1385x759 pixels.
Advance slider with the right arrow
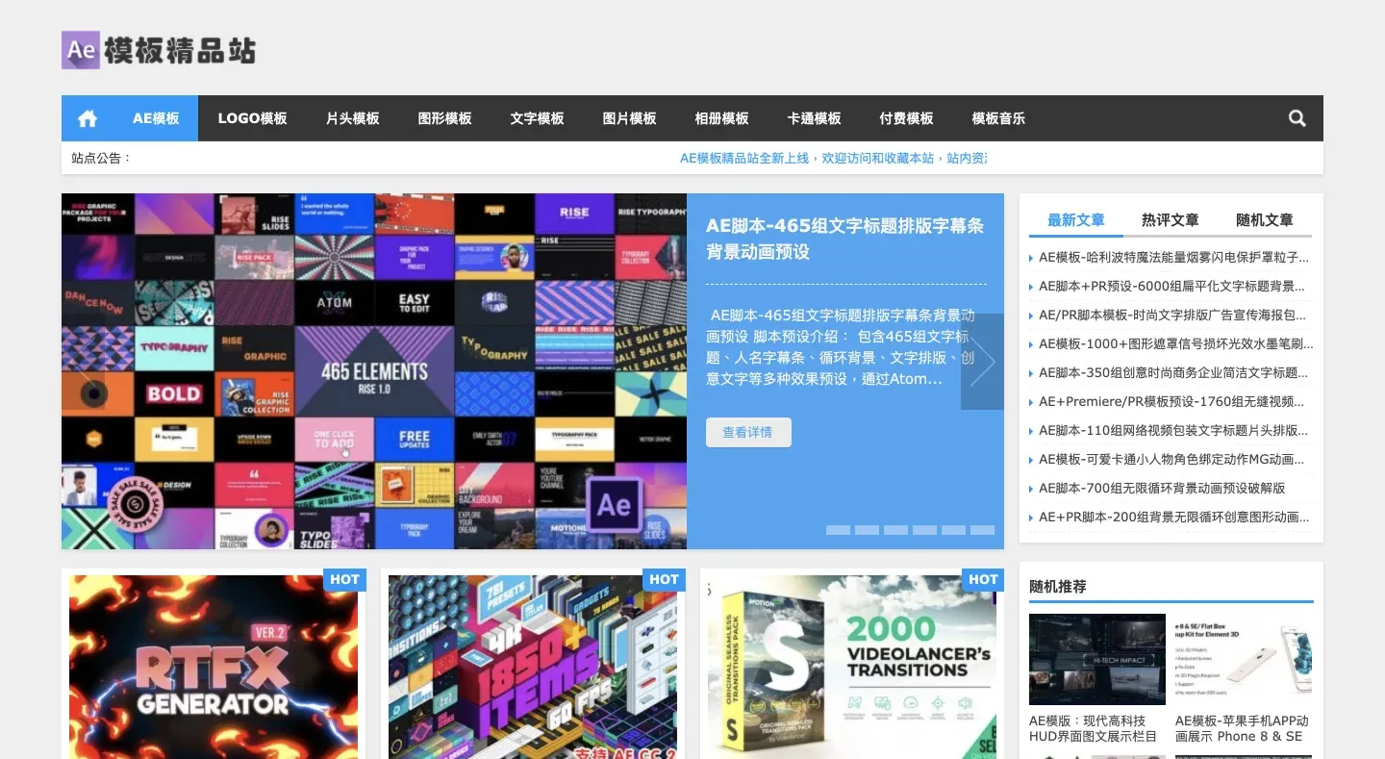coord(982,362)
